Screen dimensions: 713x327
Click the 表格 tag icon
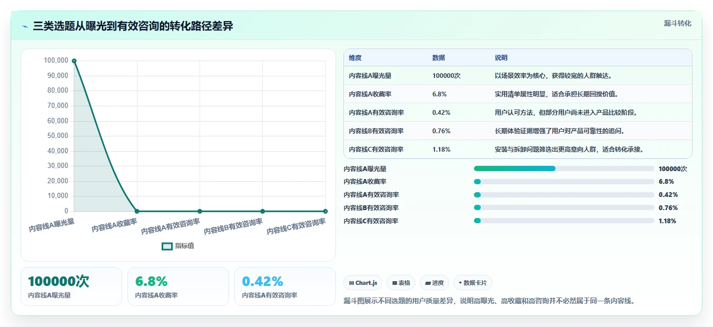(x=394, y=283)
